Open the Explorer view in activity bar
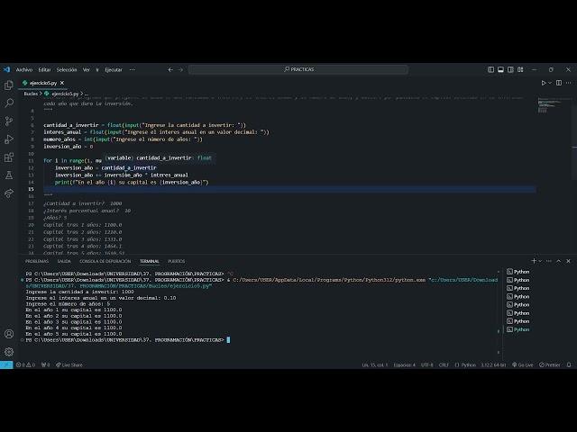This screenshot has width=577, height=432. tap(9, 85)
